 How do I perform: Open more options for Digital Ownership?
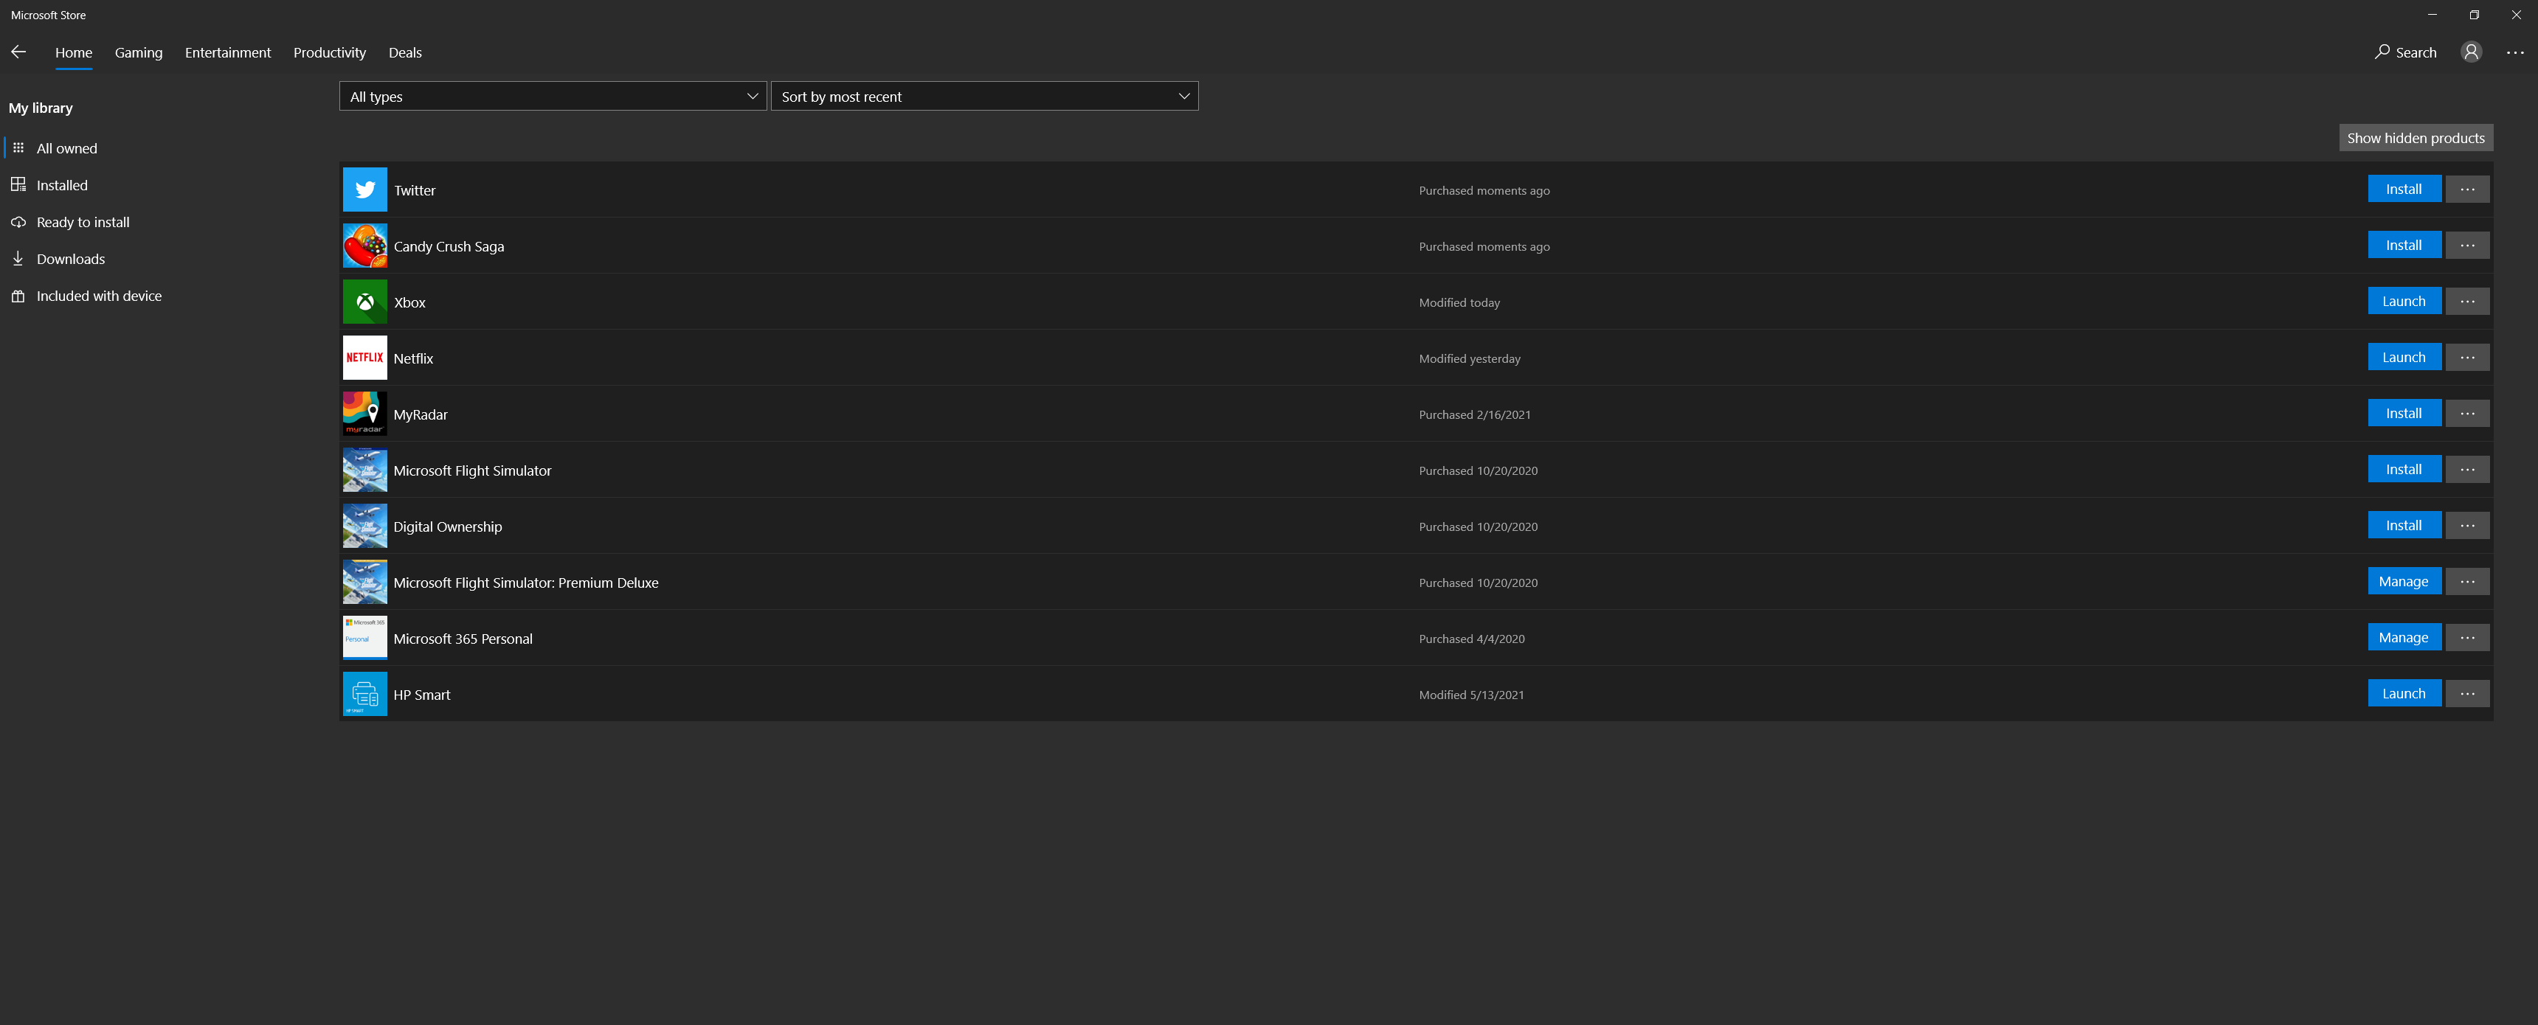(x=2467, y=526)
